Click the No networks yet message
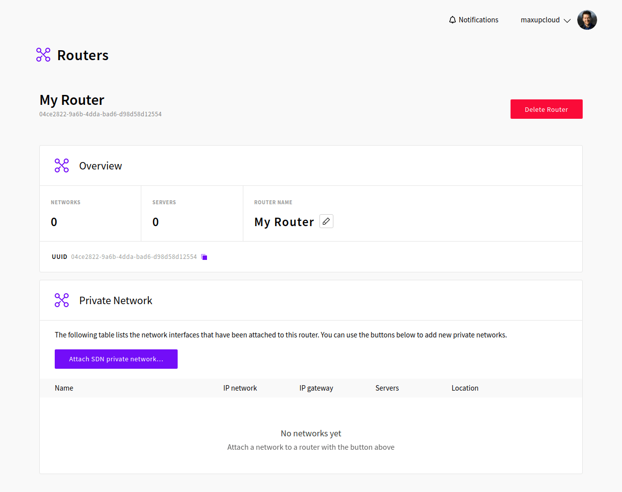This screenshot has width=622, height=492. (x=311, y=433)
